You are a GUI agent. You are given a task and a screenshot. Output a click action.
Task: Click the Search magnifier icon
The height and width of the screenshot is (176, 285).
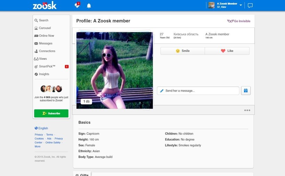coord(36,21)
